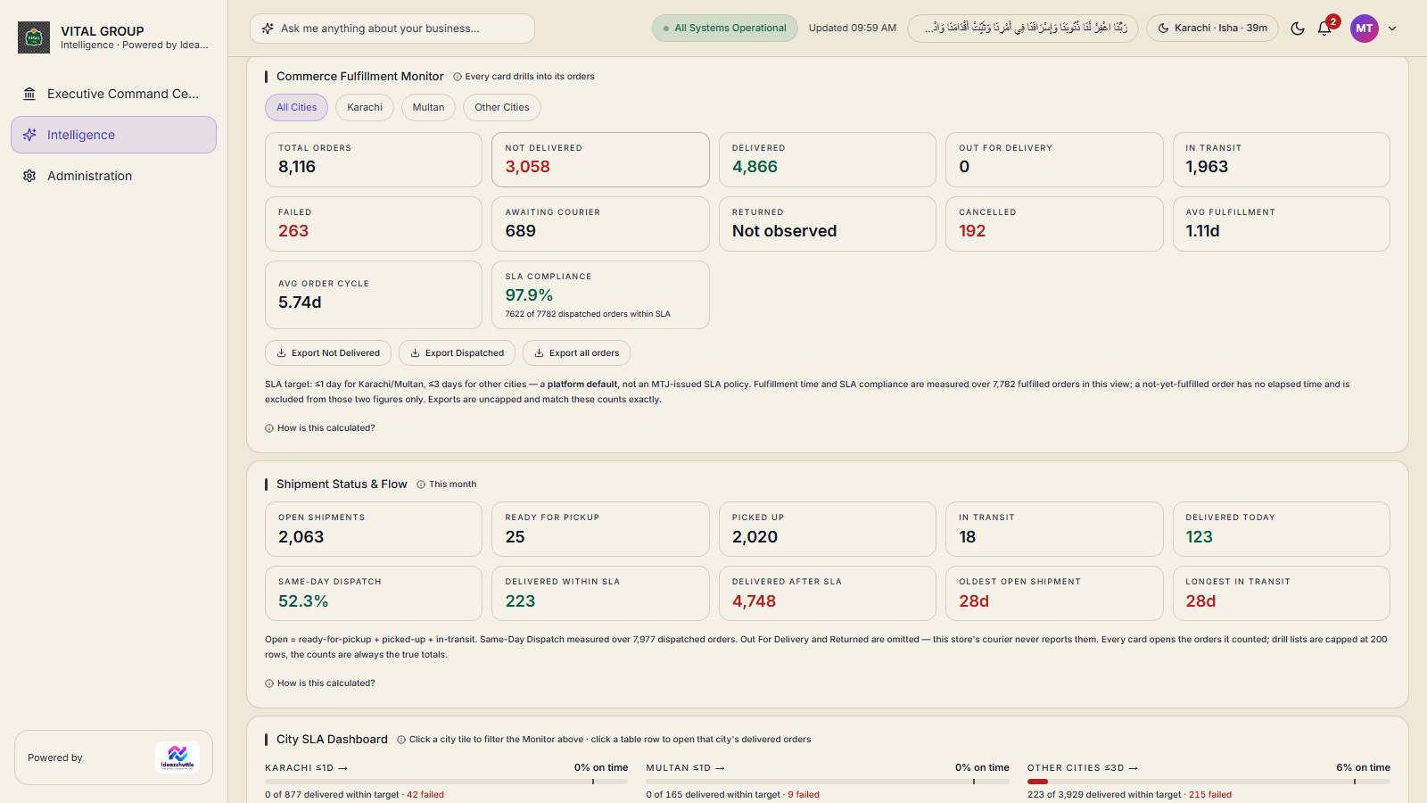The height and width of the screenshot is (803, 1427).
Task: Filter the monitor by Multan chip
Action: pos(428,107)
